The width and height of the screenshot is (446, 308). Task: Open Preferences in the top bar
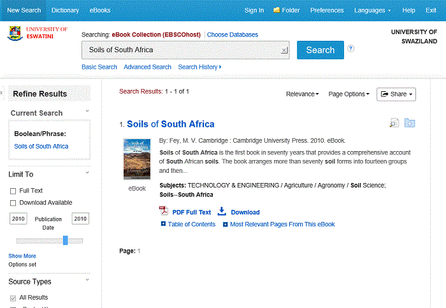click(327, 10)
